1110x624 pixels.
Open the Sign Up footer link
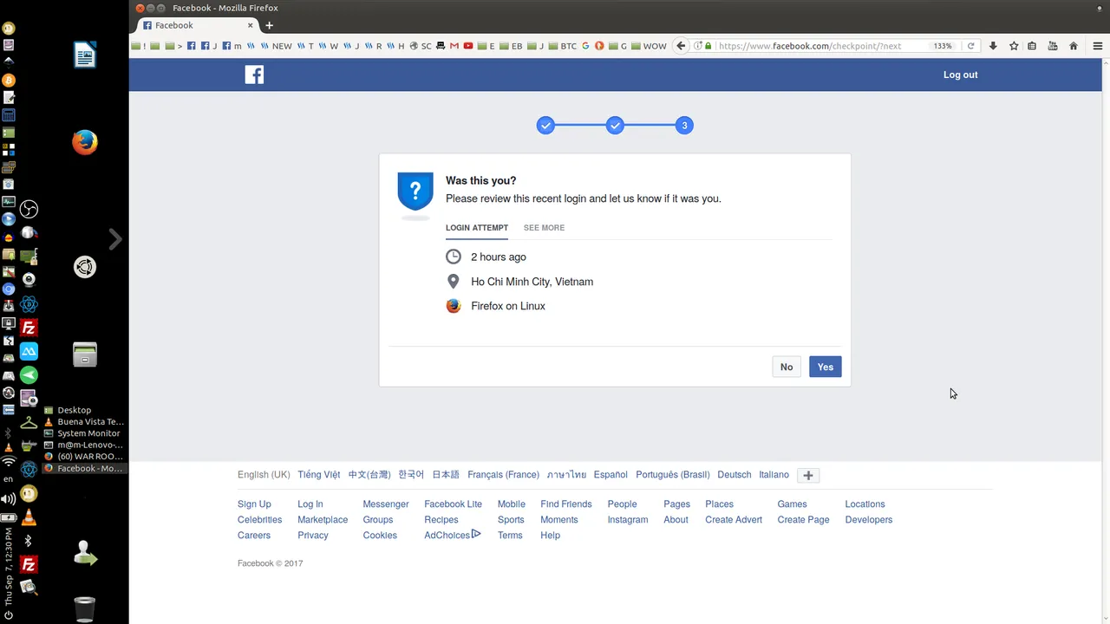pos(254,504)
